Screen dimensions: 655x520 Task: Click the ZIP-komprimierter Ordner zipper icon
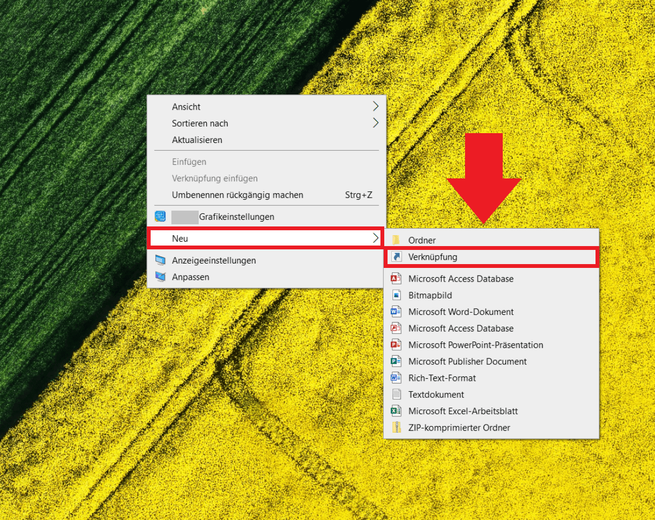point(396,427)
